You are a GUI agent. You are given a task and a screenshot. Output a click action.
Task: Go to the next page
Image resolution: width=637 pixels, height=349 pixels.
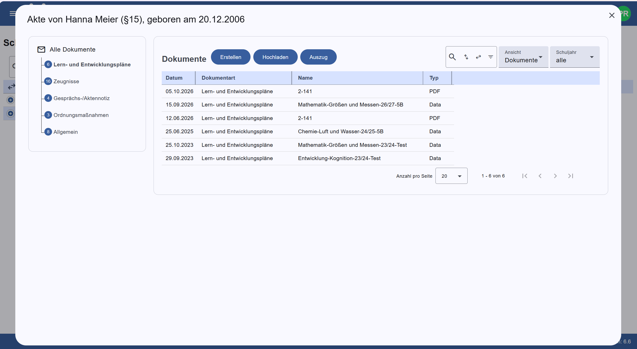pyautogui.click(x=555, y=176)
